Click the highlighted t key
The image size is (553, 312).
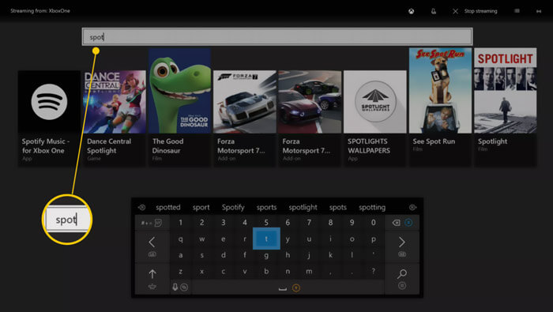266,239
